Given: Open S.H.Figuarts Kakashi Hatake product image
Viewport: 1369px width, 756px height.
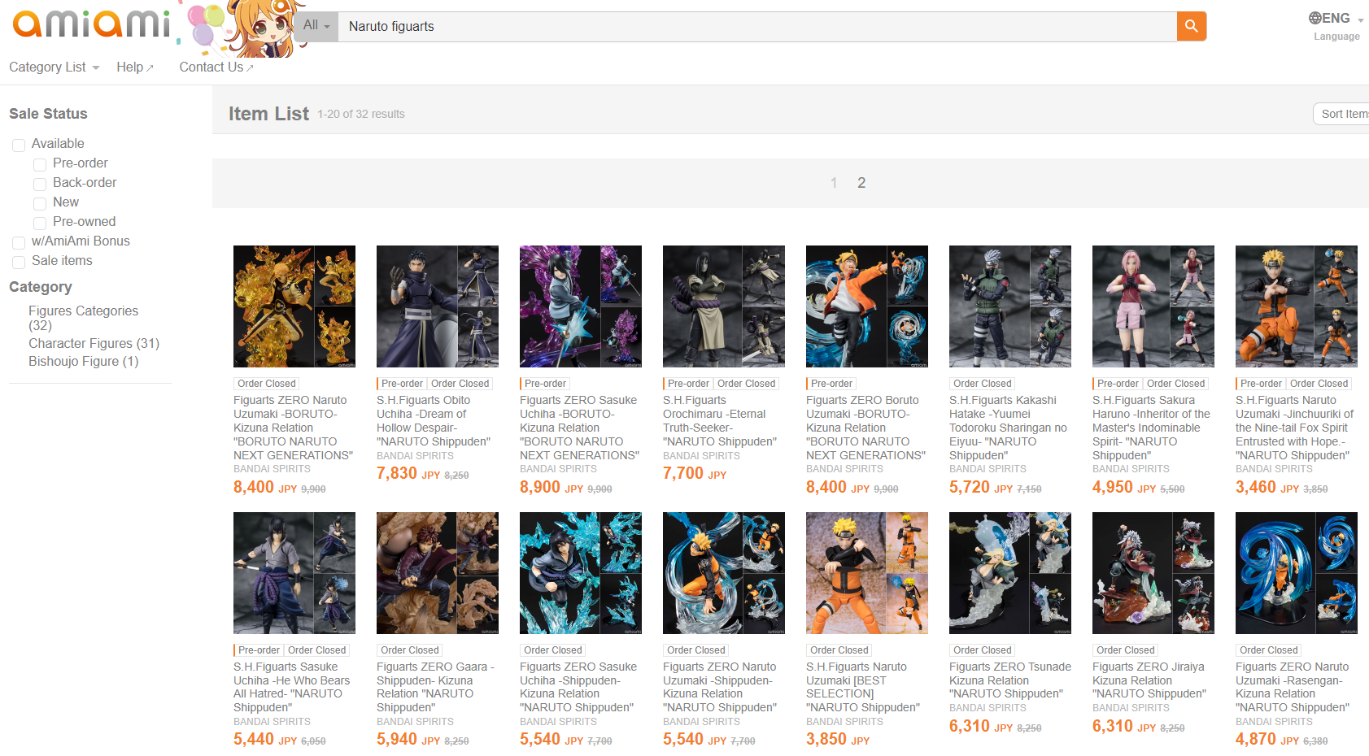Looking at the screenshot, I should click(x=1010, y=306).
